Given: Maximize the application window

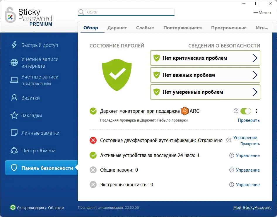Looking at the screenshot, I should pyautogui.click(x=257, y=4).
